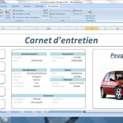Open the Révision ribbon tab

tap(27, 6)
